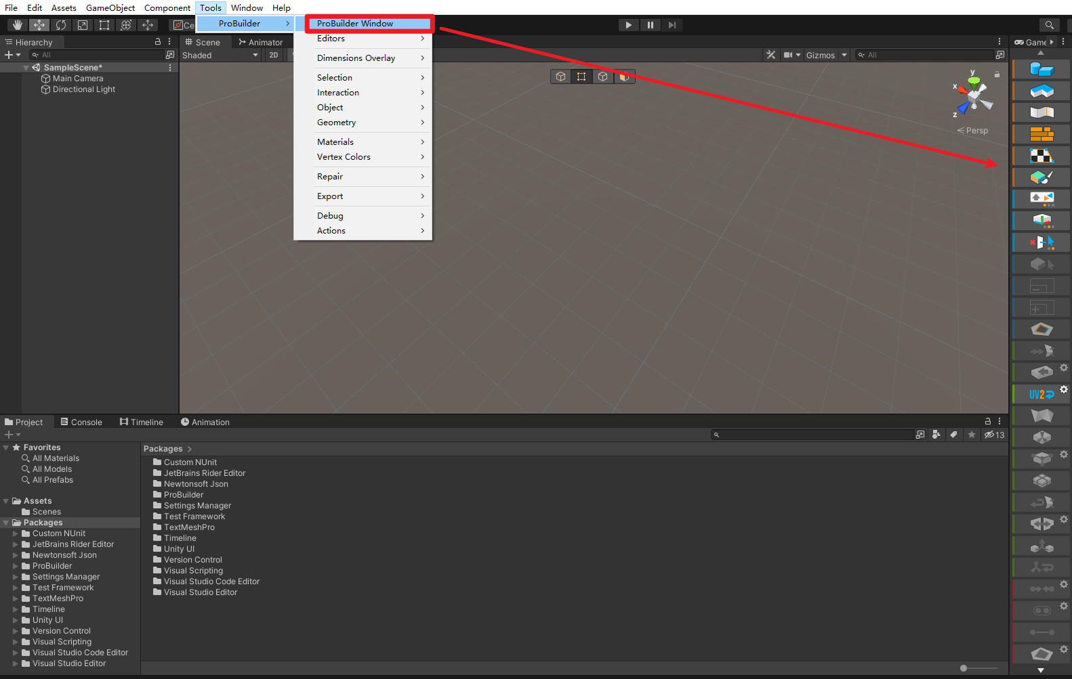Expand the ProBuilder package folder in tree

(x=16, y=566)
